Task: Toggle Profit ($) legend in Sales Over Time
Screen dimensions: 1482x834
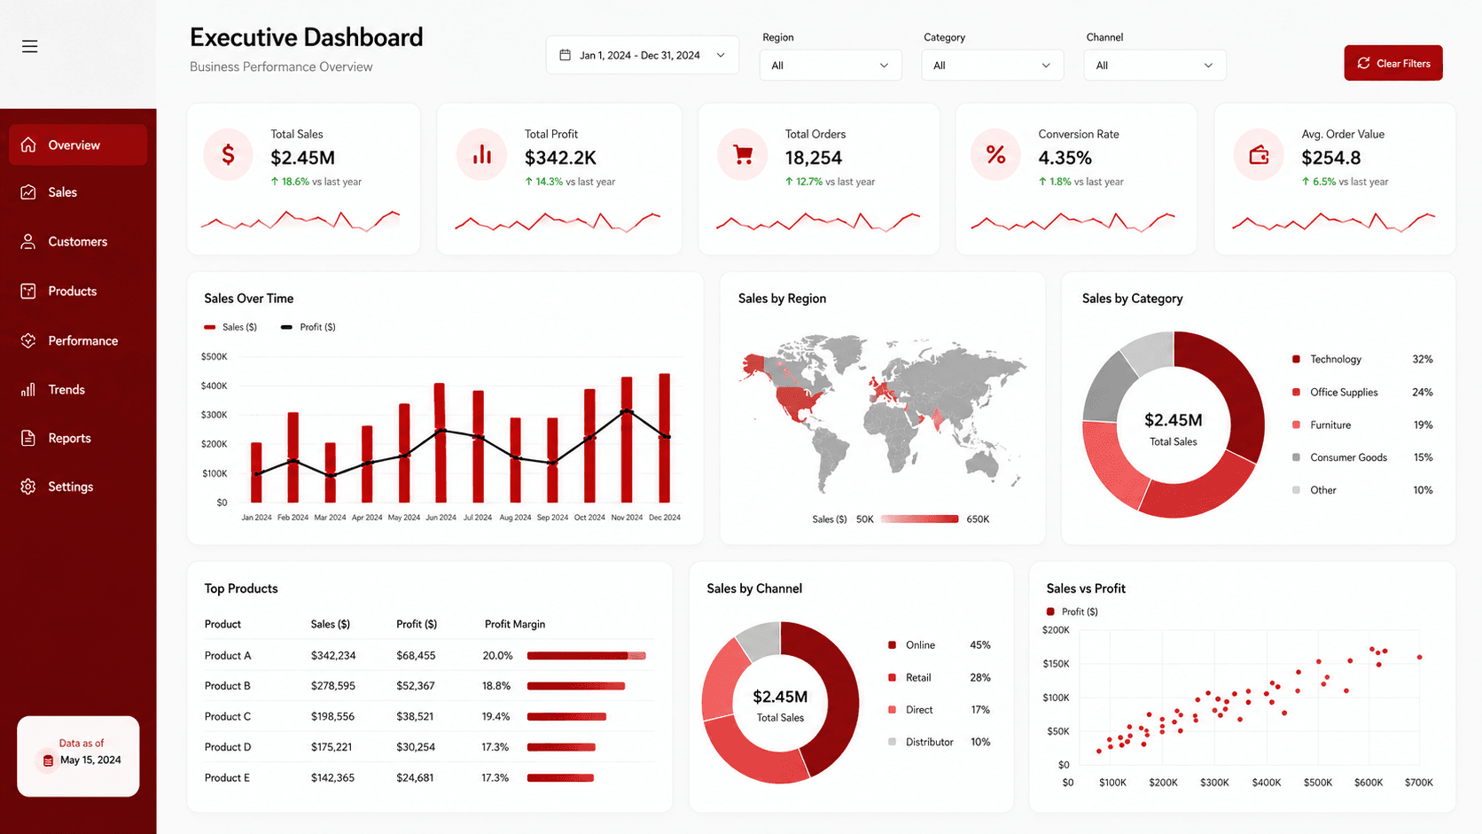Action: pyautogui.click(x=308, y=327)
